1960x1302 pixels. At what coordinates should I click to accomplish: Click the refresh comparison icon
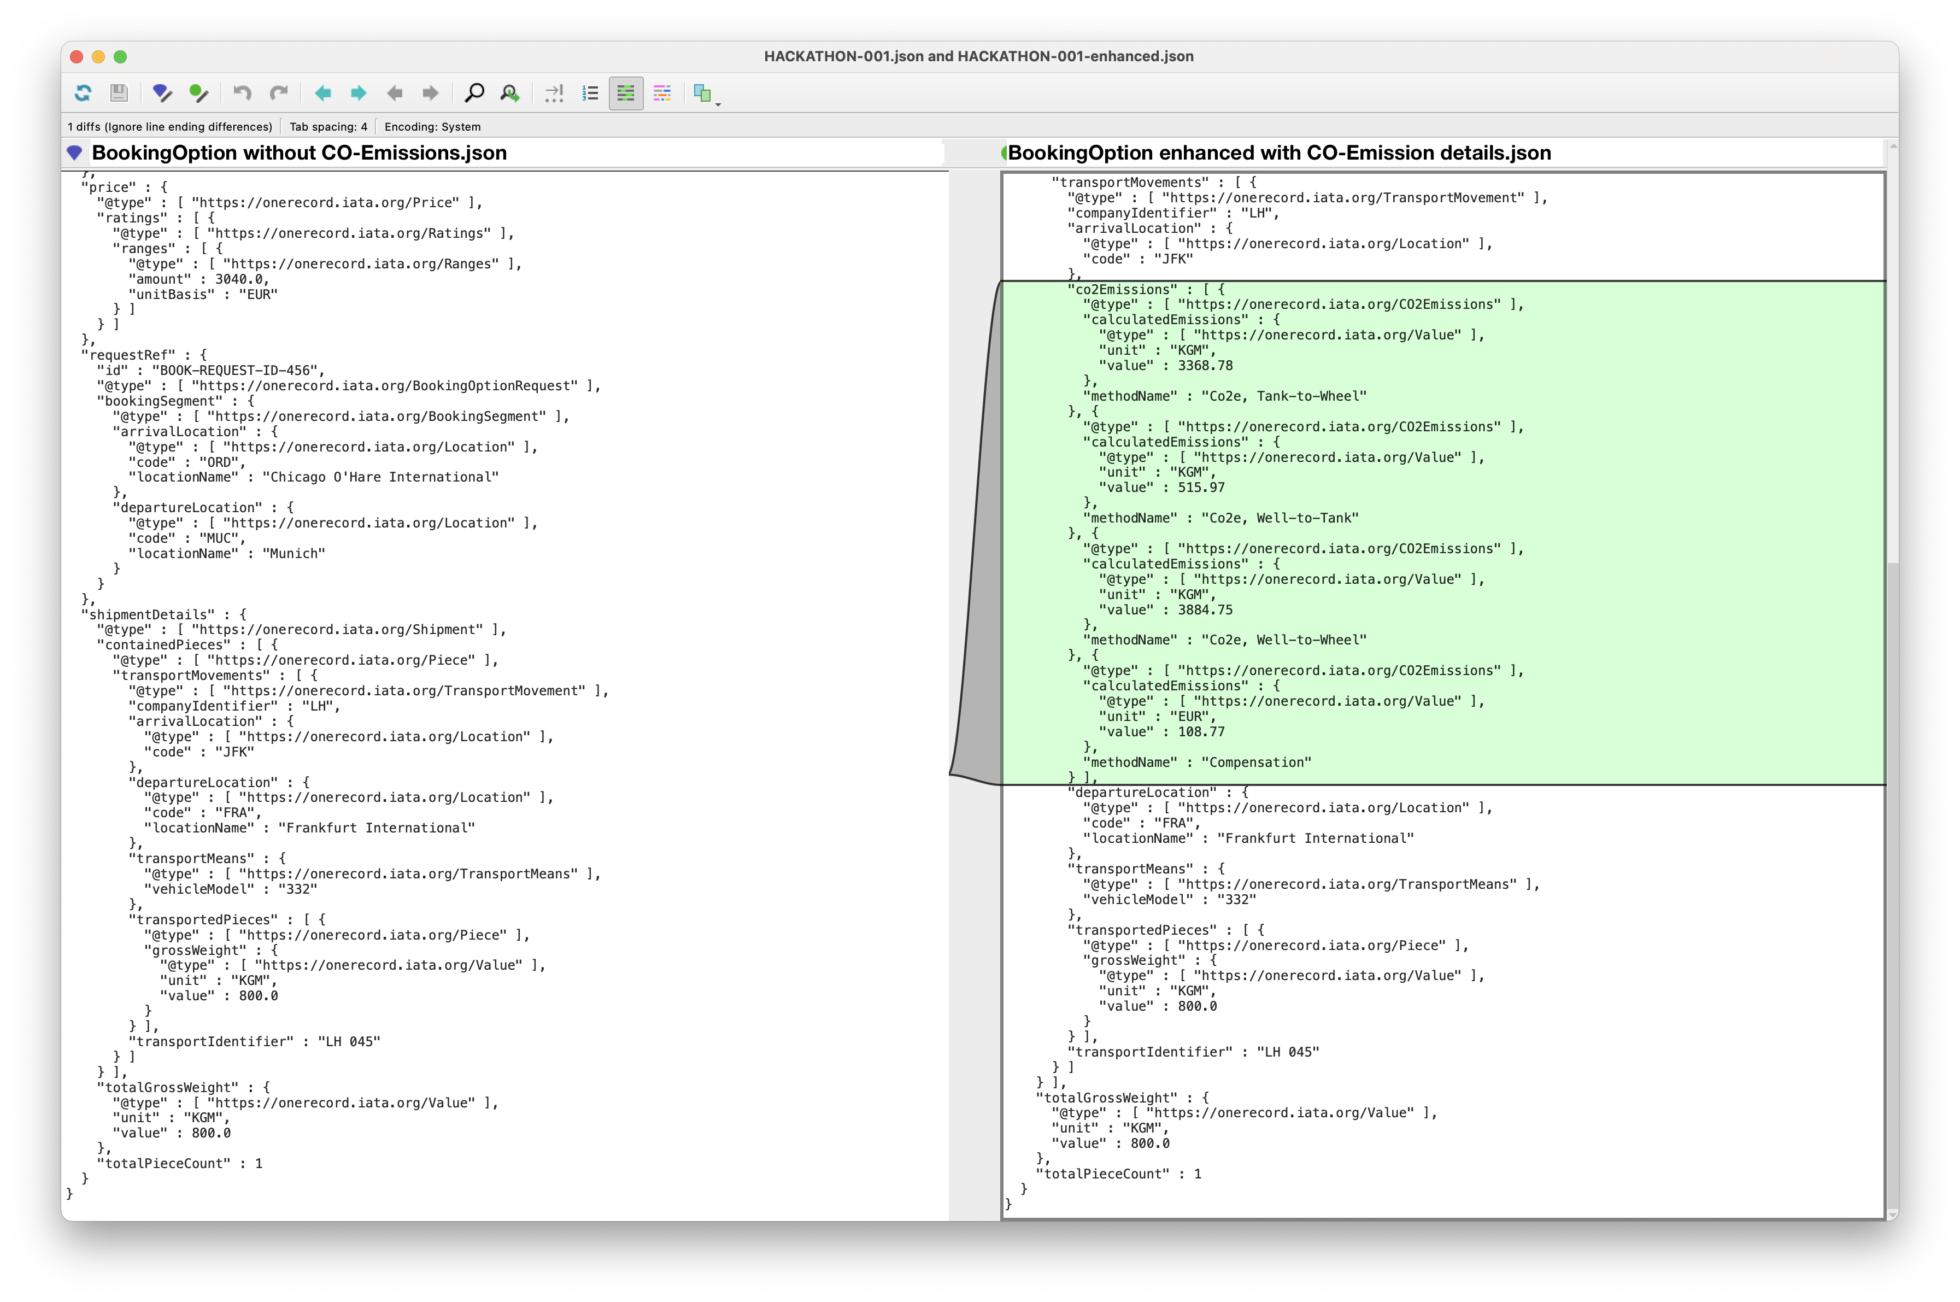pos(83,93)
